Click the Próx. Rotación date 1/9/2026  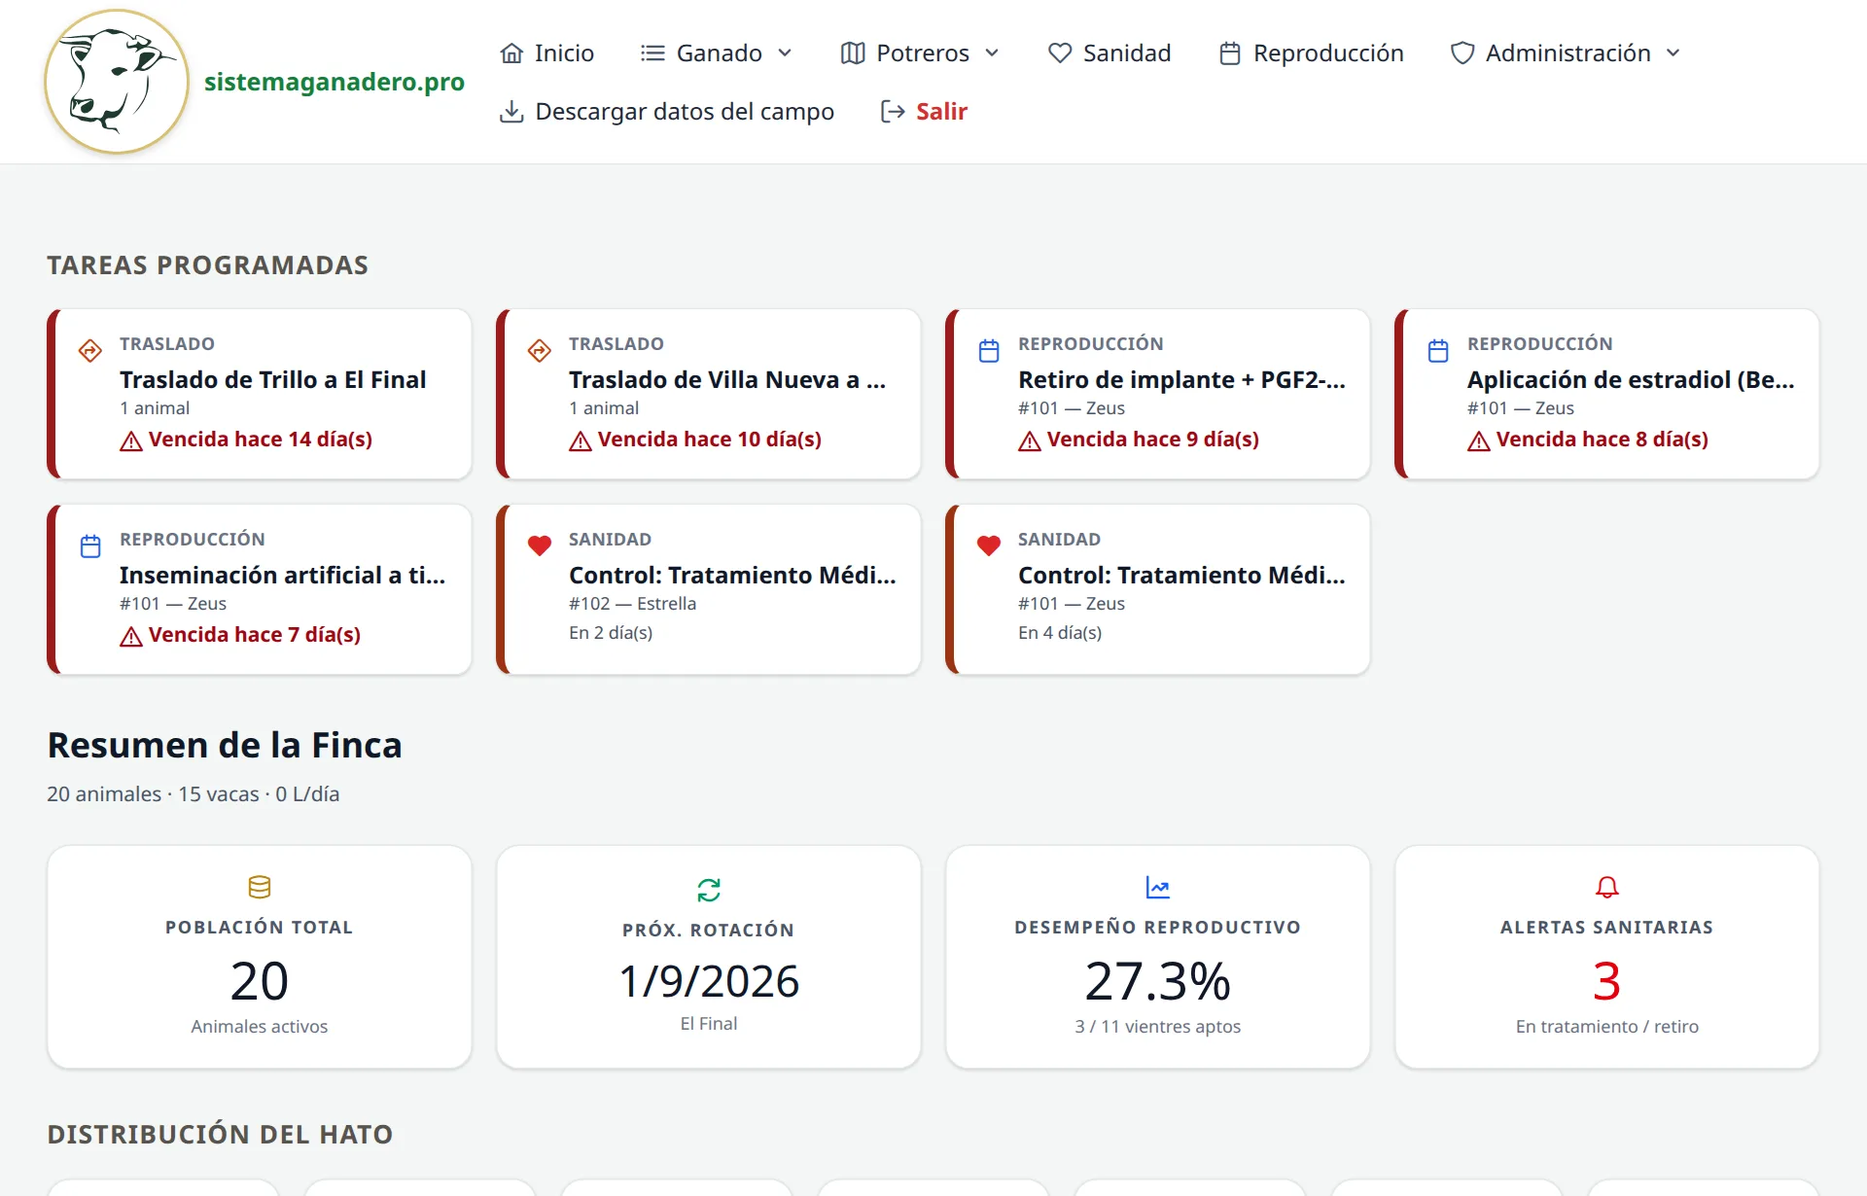(709, 981)
